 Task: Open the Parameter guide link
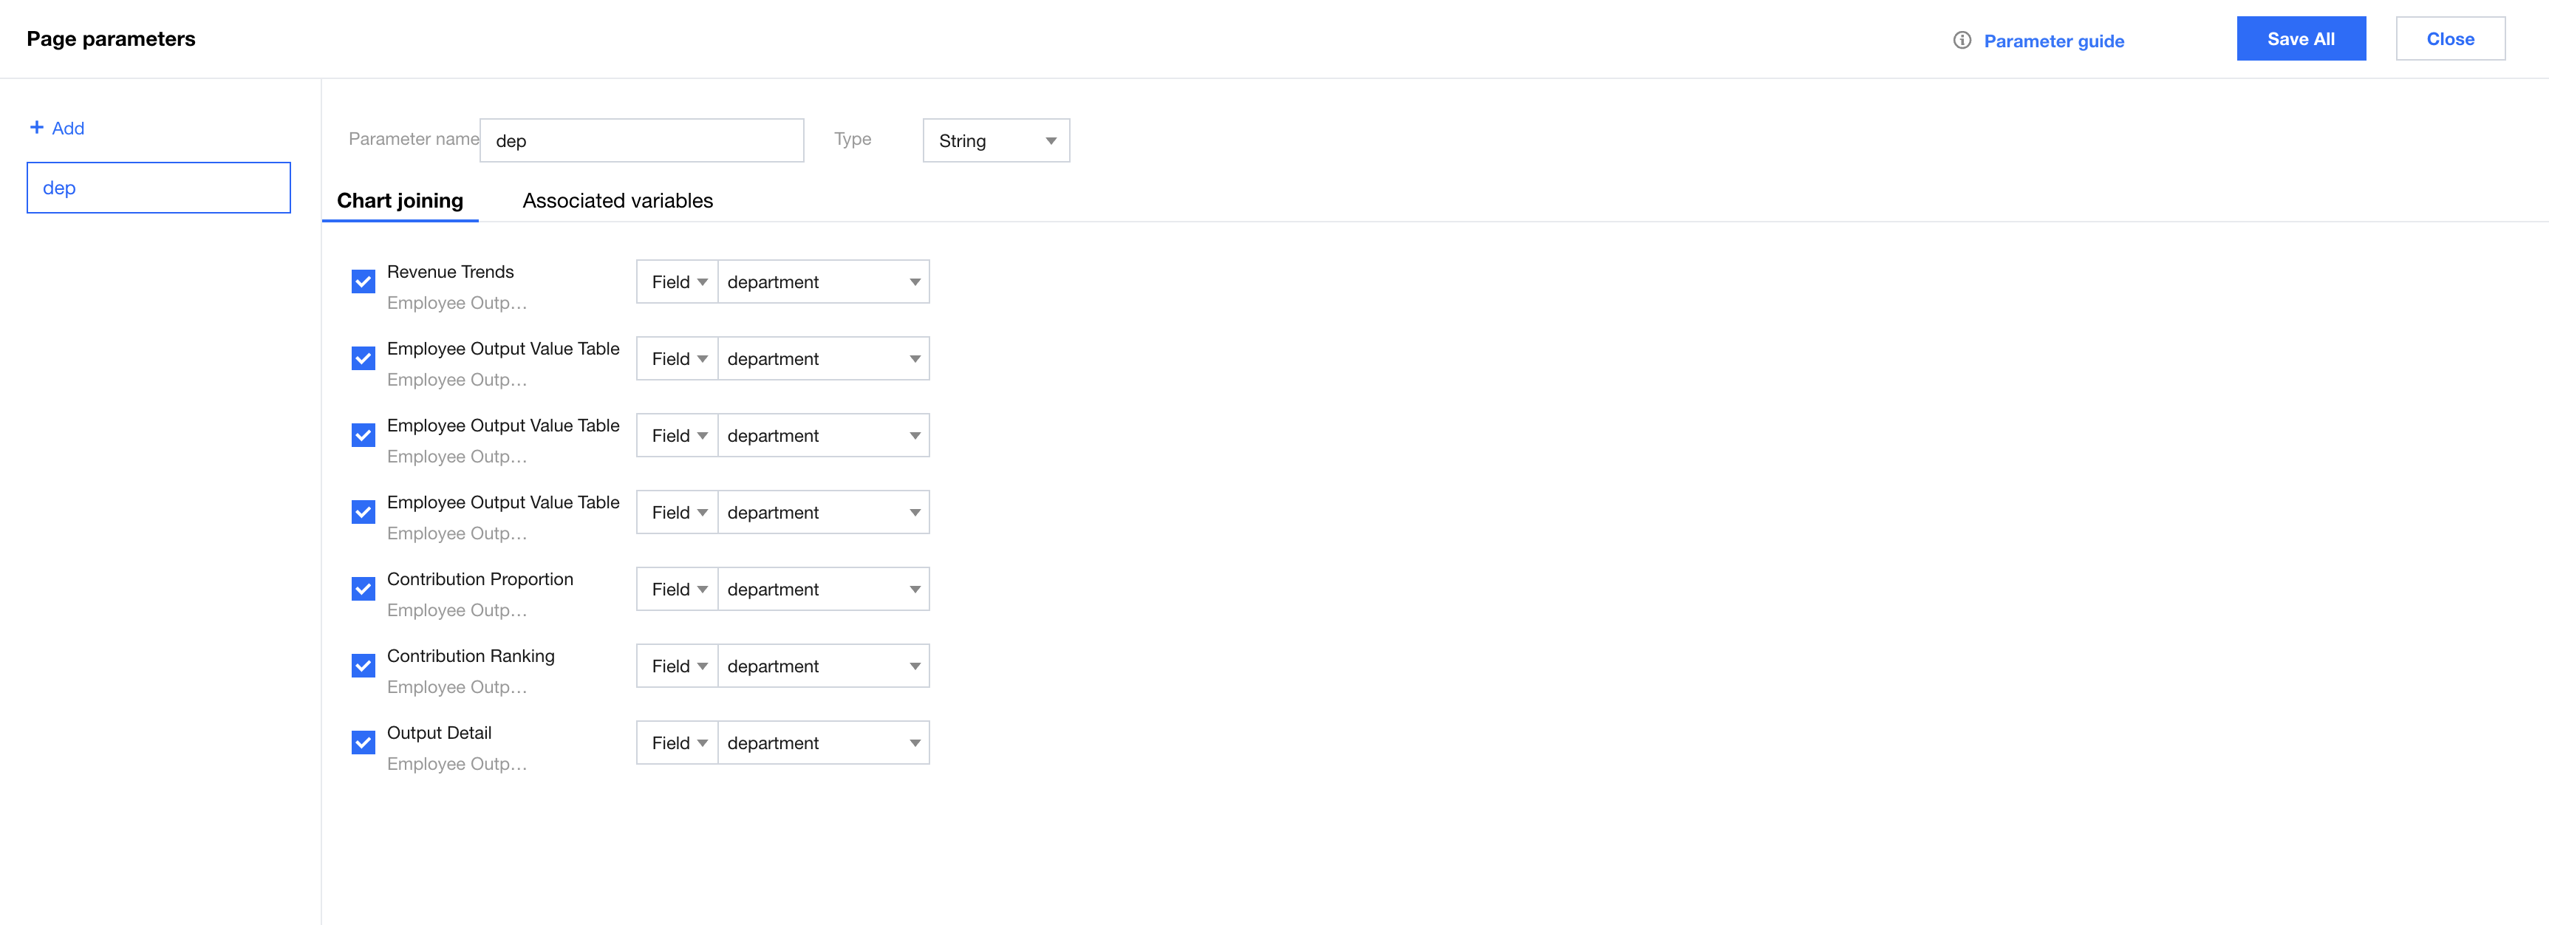click(2053, 41)
